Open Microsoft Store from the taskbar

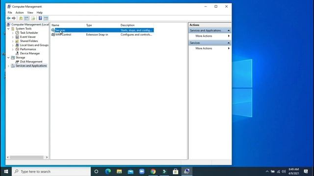click(x=176, y=172)
